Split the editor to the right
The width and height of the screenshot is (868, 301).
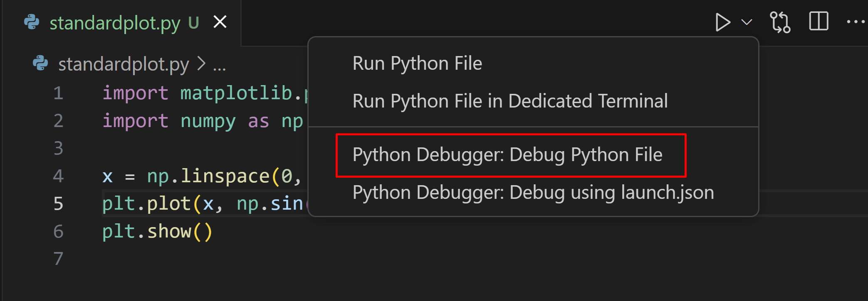(x=819, y=22)
